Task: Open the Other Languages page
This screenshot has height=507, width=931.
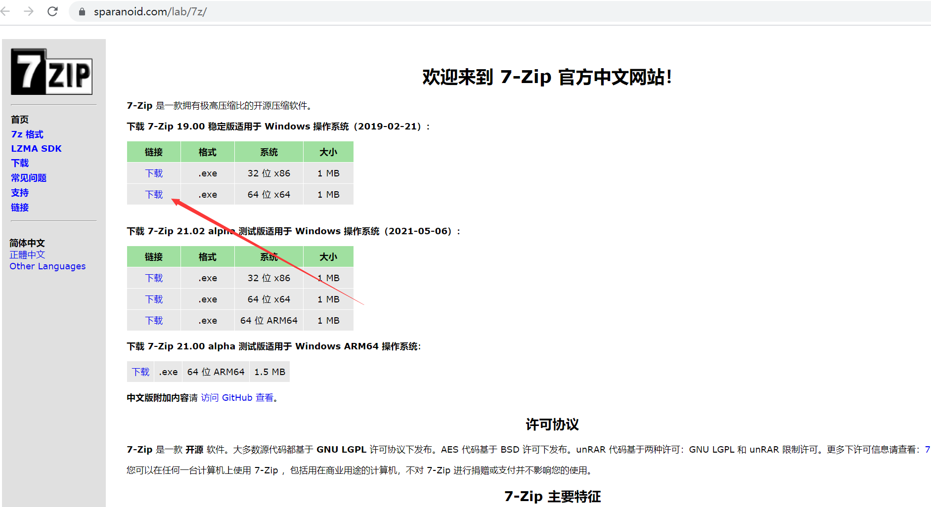Action: (47, 266)
